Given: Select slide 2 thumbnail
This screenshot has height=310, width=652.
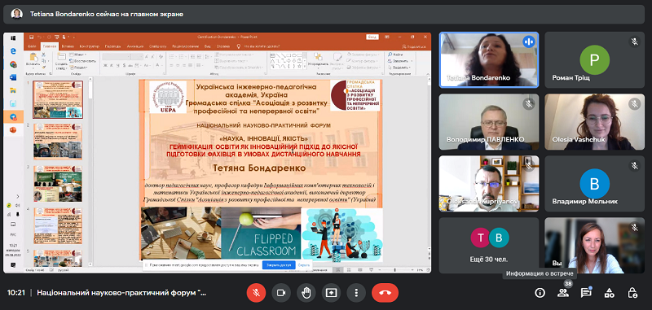Looking at the screenshot, I should click(x=58, y=142).
